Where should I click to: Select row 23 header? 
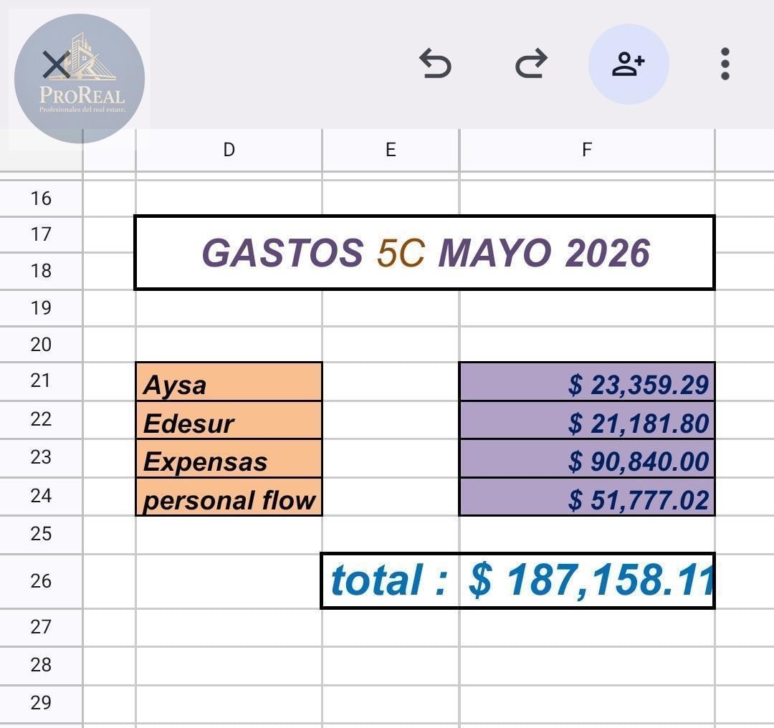(41, 458)
